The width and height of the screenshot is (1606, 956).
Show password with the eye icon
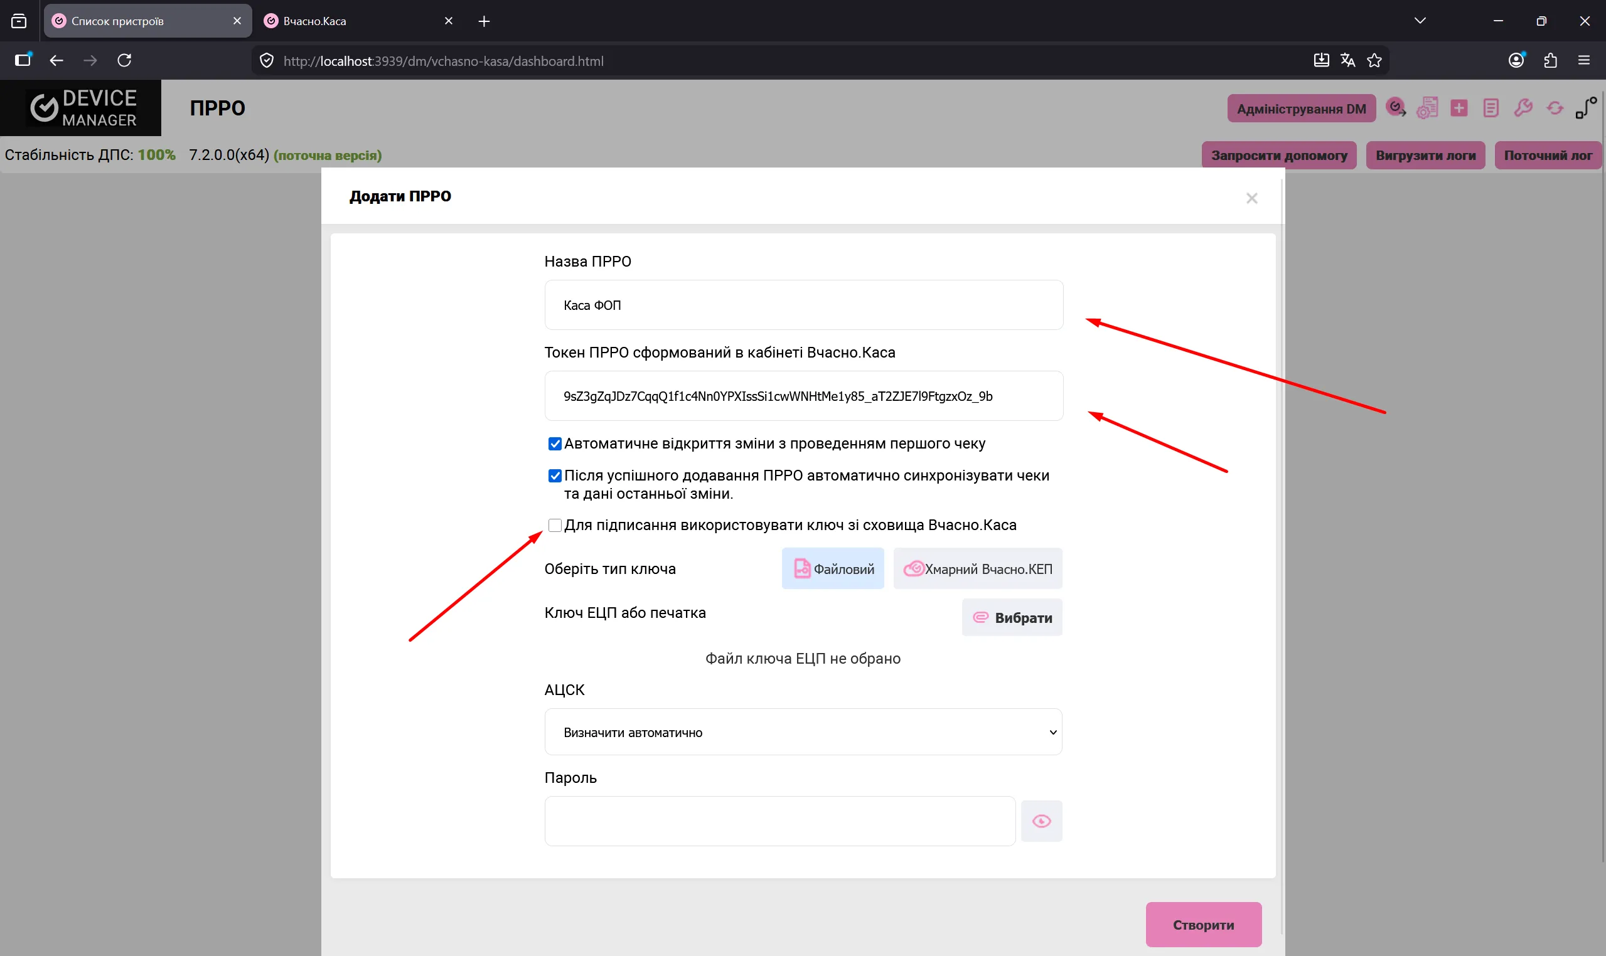click(x=1041, y=821)
